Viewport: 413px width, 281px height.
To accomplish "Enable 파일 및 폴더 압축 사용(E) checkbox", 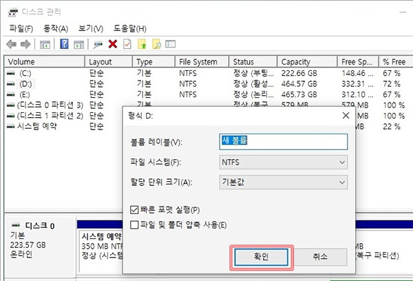I will (x=134, y=225).
